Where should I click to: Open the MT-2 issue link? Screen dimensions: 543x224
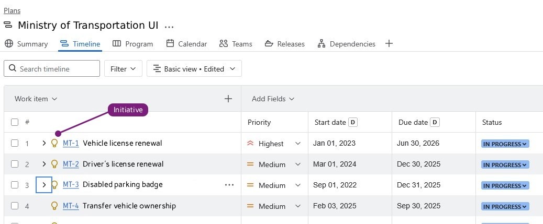[x=71, y=164]
